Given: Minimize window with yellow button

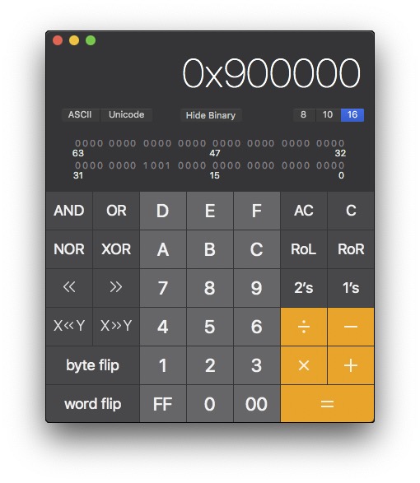Looking at the screenshot, I should (74, 40).
